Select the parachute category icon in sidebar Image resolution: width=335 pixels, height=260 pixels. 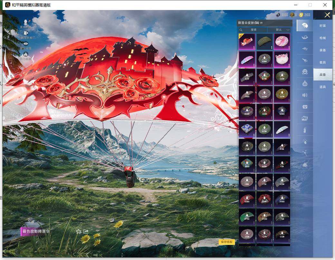tap(305, 26)
